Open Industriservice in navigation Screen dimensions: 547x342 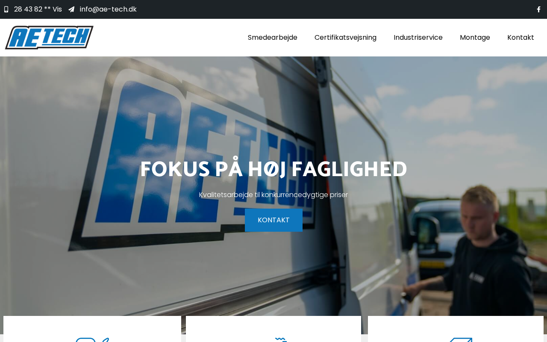click(x=418, y=38)
